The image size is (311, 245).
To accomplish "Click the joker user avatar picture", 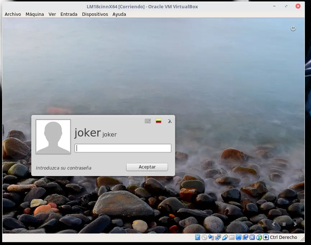I will click(53, 137).
